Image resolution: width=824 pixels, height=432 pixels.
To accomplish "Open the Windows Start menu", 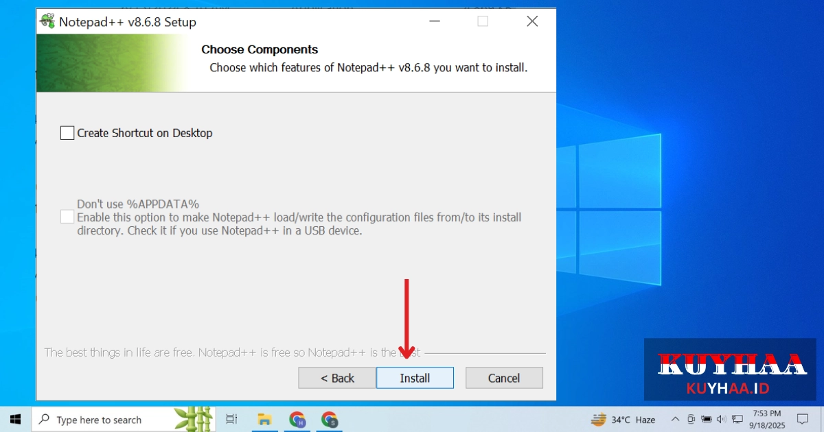I will click(16, 419).
